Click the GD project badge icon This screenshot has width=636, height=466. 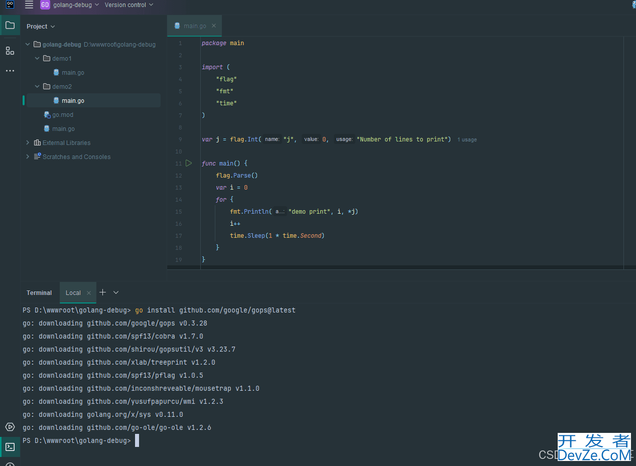pyautogui.click(x=45, y=5)
